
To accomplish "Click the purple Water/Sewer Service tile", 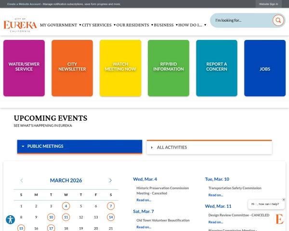I will (24, 67).
